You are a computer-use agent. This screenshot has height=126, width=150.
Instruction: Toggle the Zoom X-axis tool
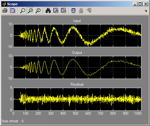[x=30, y=11]
